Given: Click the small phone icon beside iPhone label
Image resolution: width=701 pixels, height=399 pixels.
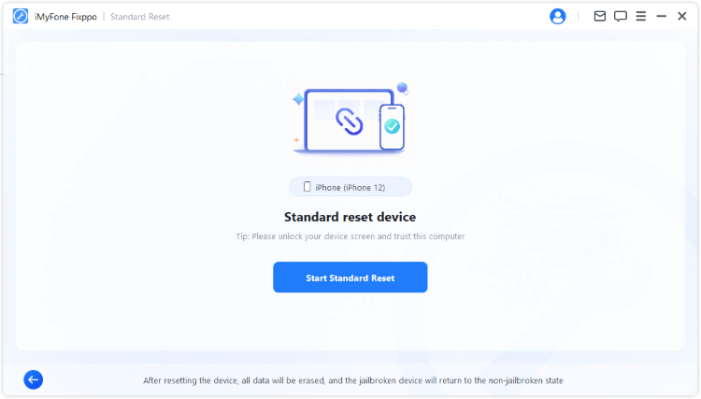Looking at the screenshot, I should pos(306,187).
